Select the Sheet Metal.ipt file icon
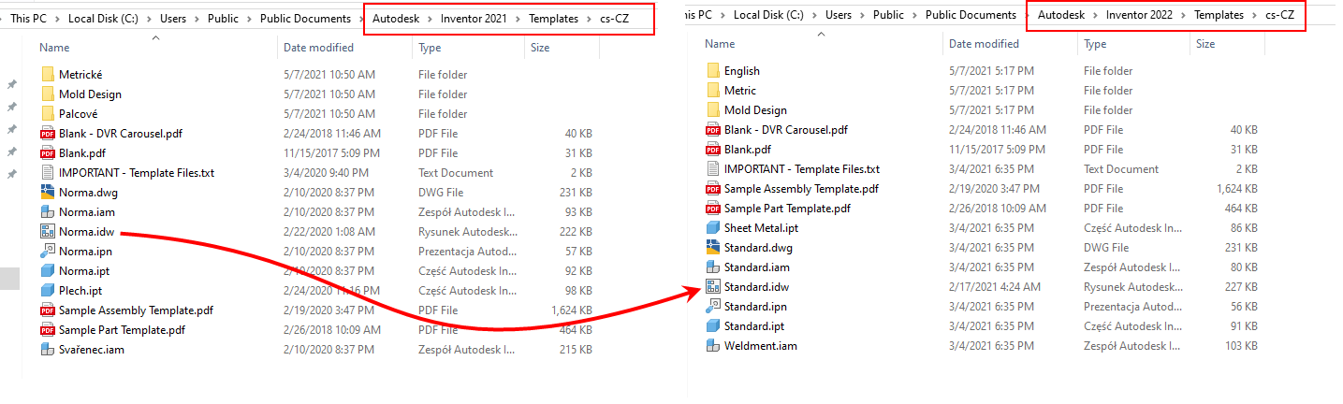The width and height of the screenshot is (1343, 404). tap(713, 228)
